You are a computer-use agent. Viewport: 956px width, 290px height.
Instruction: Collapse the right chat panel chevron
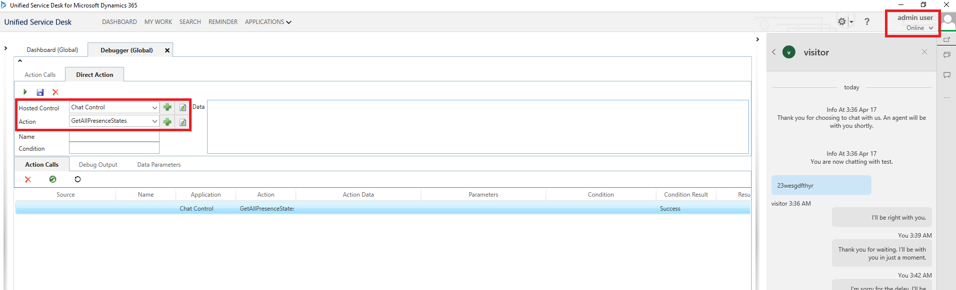[757, 39]
